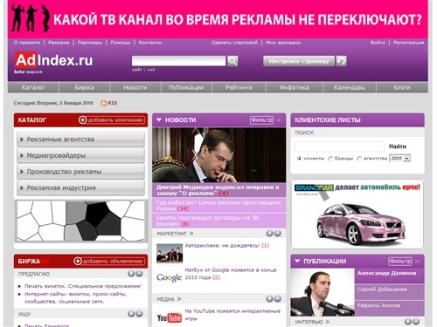Open the Medvedev headline about закон О рекламе

click(x=218, y=190)
